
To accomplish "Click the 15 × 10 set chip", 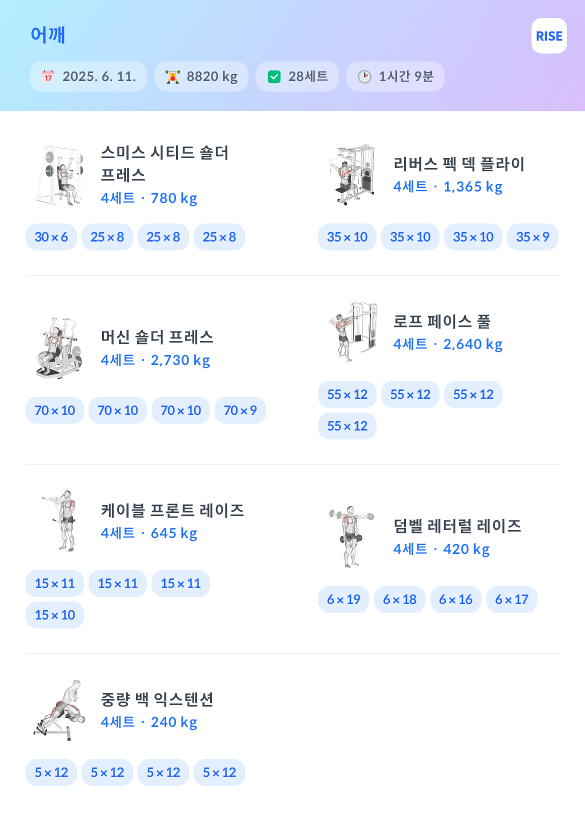I will coord(54,615).
